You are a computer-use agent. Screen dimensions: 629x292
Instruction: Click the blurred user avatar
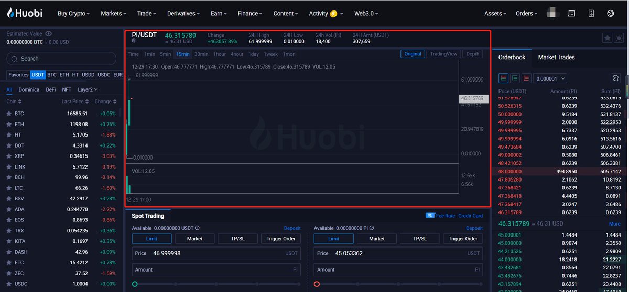click(552, 13)
